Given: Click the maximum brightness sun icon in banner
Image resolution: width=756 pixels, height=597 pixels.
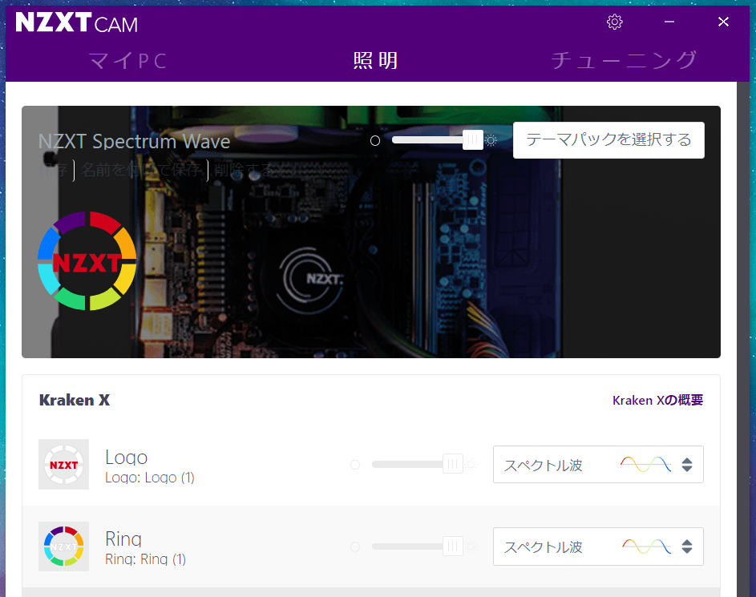Looking at the screenshot, I should [491, 140].
